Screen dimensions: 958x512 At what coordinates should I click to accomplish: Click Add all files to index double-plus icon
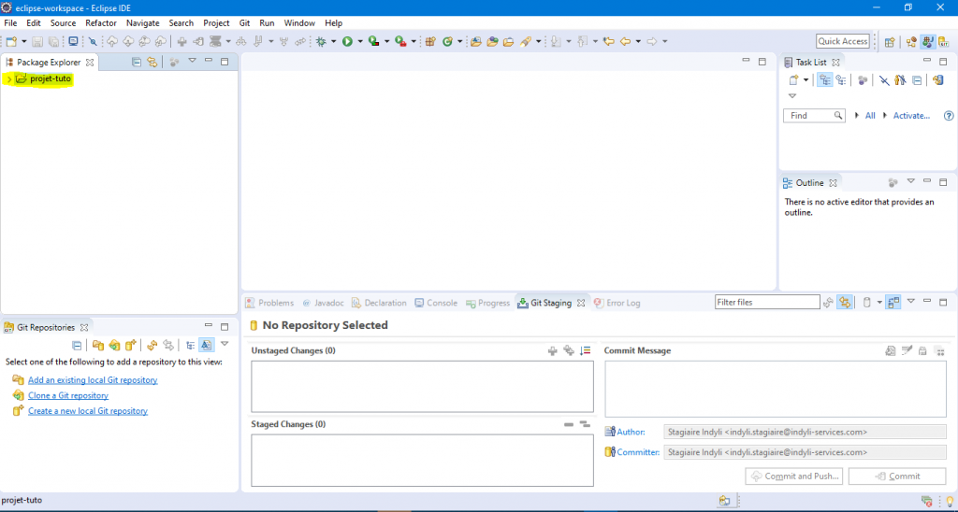click(x=569, y=351)
